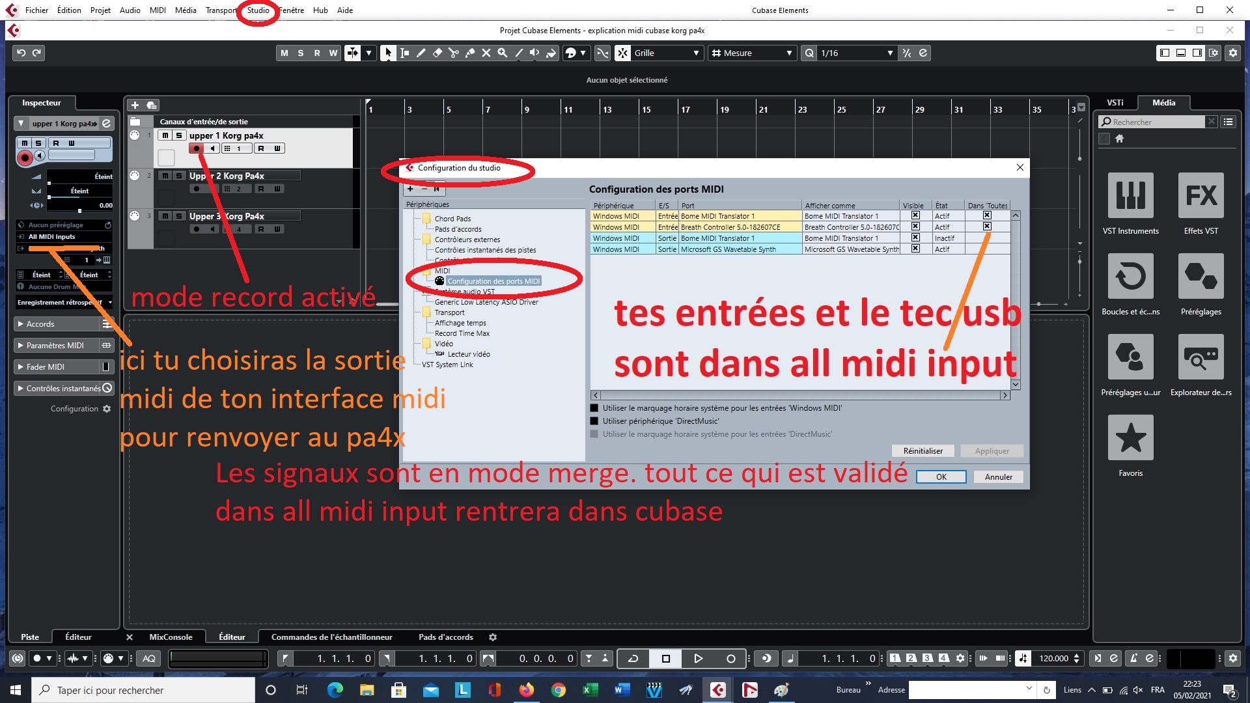Screen dimensions: 1250x703
Task: Enable record on Upper 2 Korg Pa4x track
Action: coord(197,188)
